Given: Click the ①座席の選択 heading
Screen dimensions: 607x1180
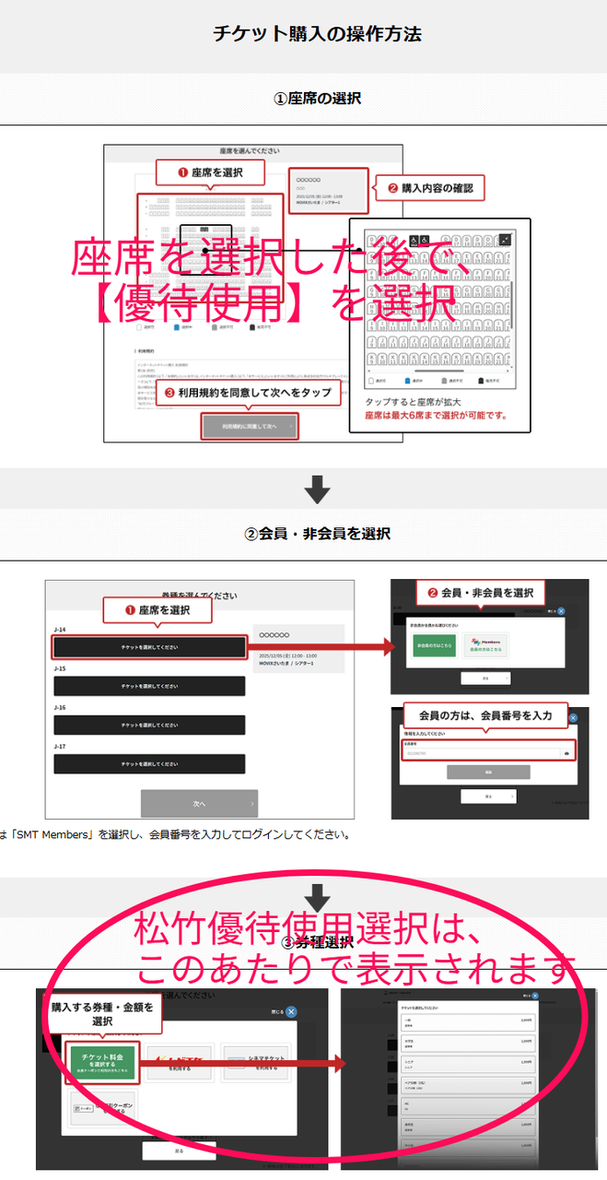Looking at the screenshot, I should click(x=317, y=99).
